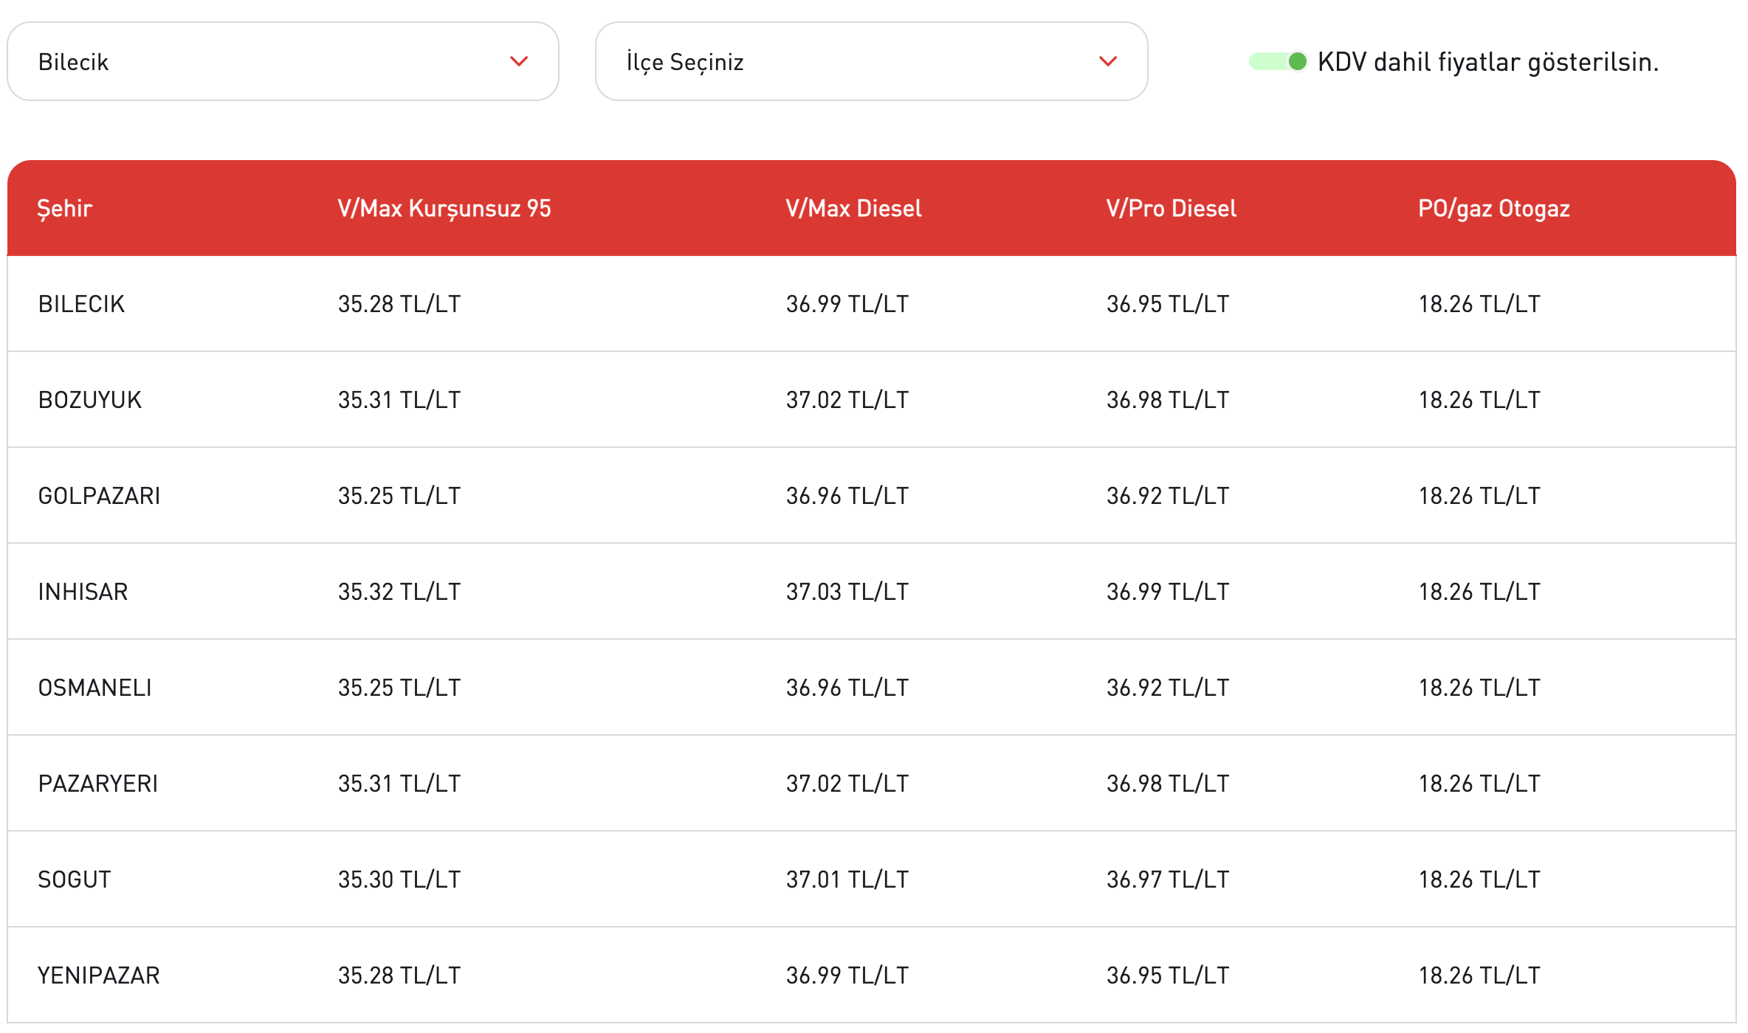1748x1033 pixels.
Task: Click GOLPAZARI V/Pro Diesel price 36.92
Action: (1167, 496)
